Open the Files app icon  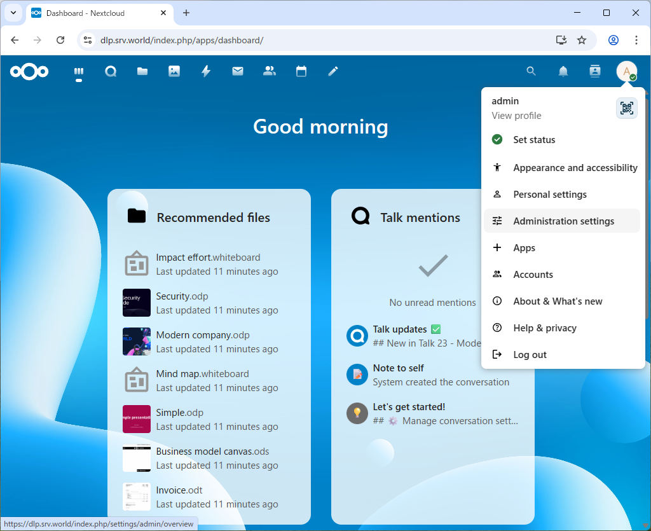[x=142, y=72]
